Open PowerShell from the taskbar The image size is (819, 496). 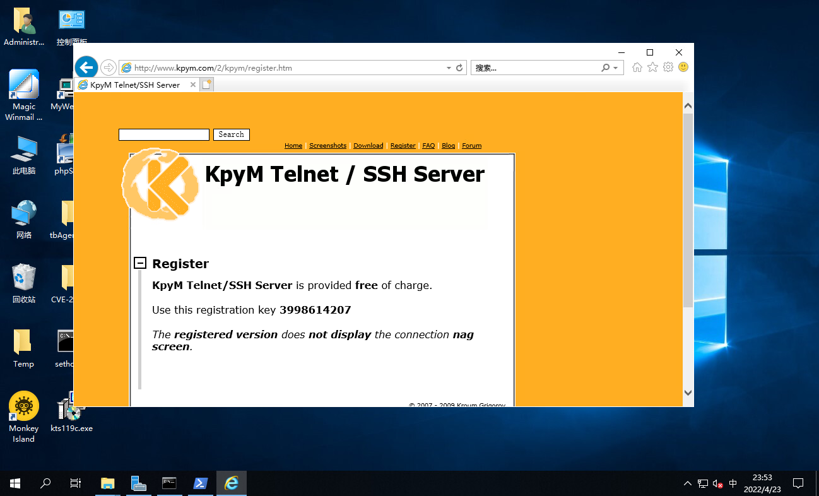pos(200,483)
